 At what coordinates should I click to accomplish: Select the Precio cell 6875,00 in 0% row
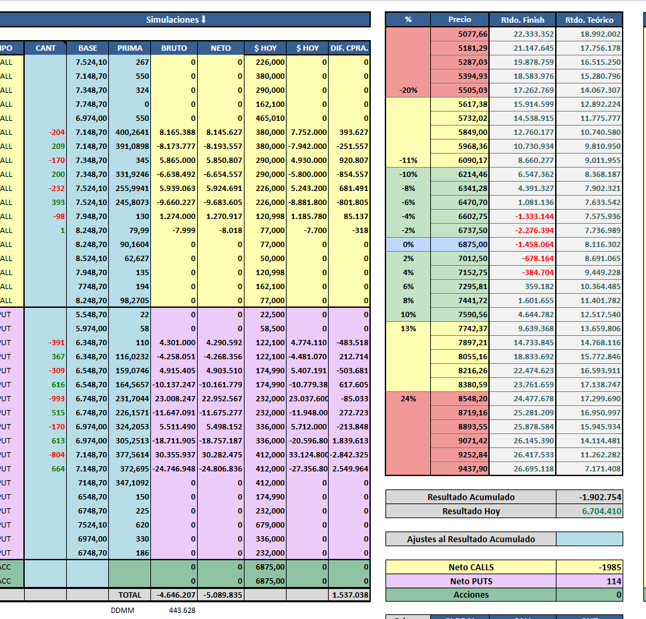pyautogui.click(x=460, y=244)
